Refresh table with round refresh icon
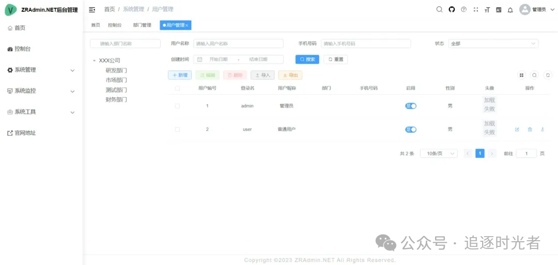The height and width of the screenshot is (265, 558). [x=548, y=75]
